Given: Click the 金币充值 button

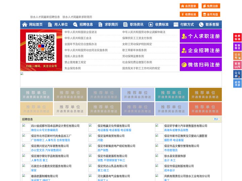Looking at the screenshot, I should [x=211, y=14].
